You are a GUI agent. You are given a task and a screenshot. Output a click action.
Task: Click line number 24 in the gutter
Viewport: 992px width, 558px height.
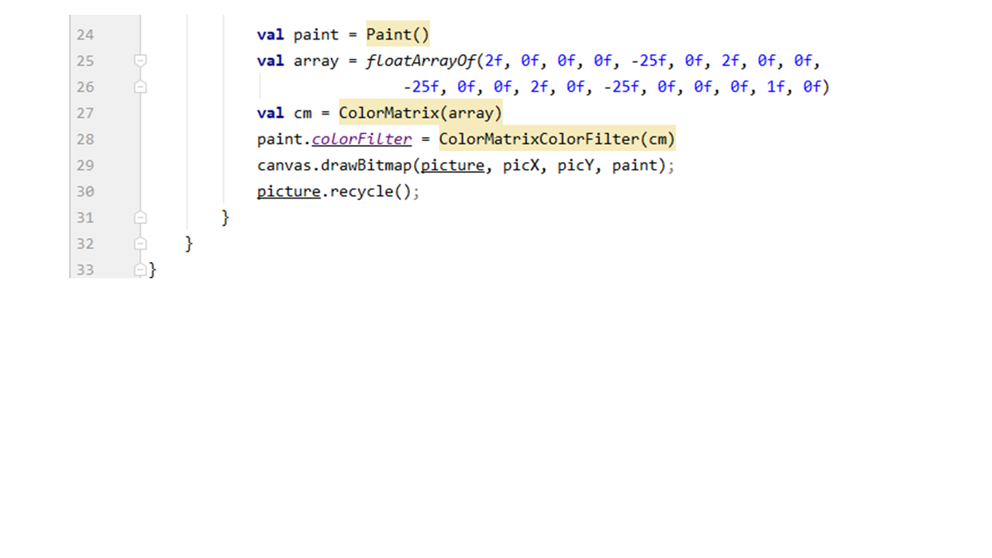pyautogui.click(x=85, y=35)
